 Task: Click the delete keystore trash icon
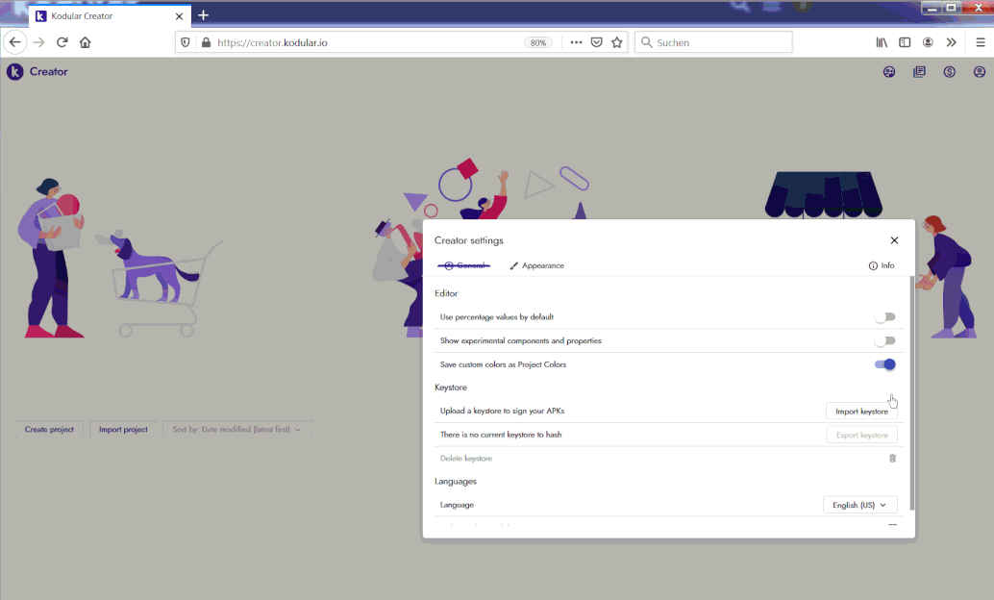click(892, 459)
